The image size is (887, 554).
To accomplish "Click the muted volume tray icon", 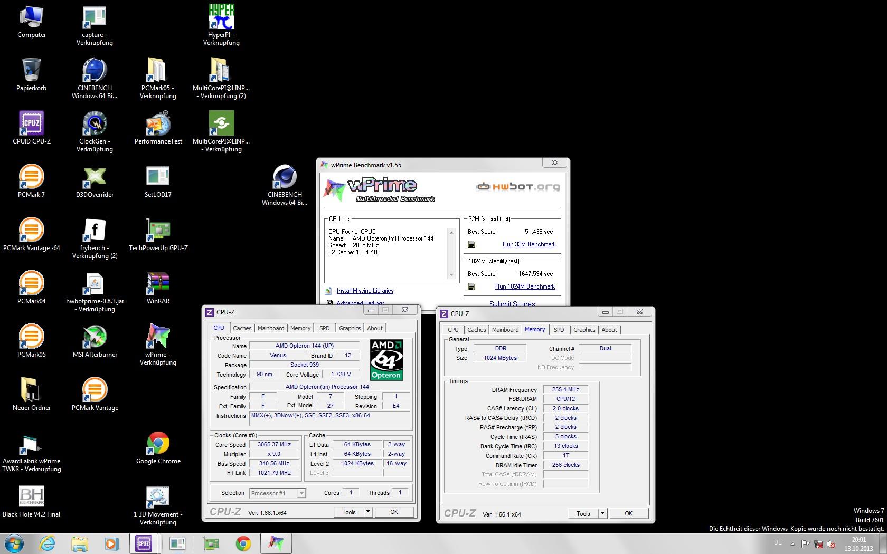I will (831, 543).
